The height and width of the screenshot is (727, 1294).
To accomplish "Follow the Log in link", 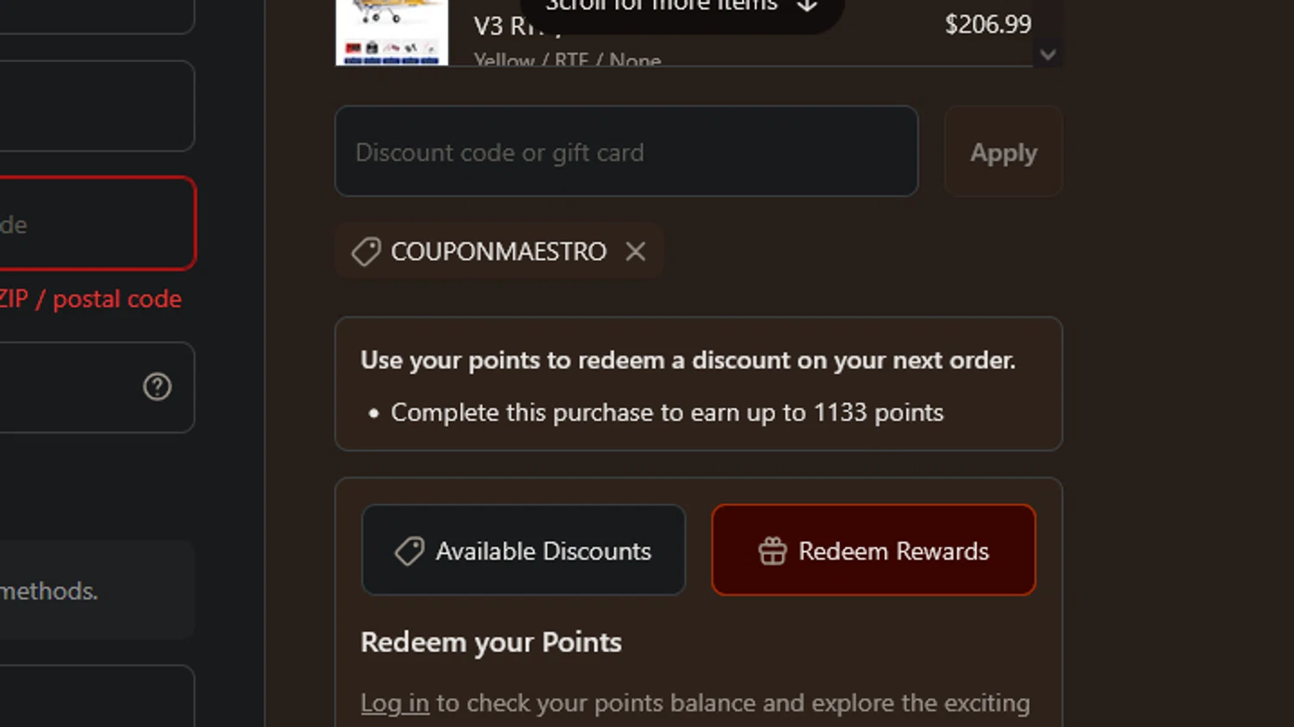I will point(394,703).
